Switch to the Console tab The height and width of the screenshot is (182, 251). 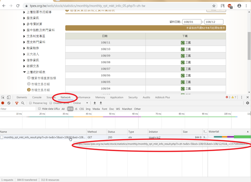pos(37,98)
